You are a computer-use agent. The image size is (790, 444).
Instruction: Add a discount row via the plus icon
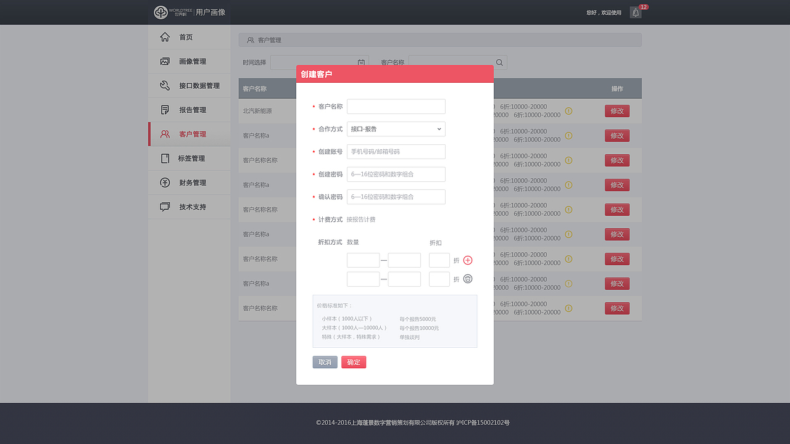[x=467, y=260]
